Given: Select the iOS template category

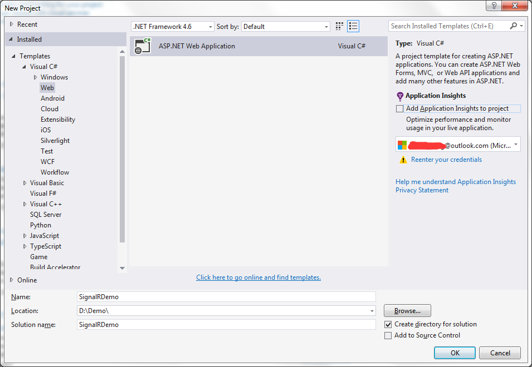Looking at the screenshot, I should click(46, 130).
